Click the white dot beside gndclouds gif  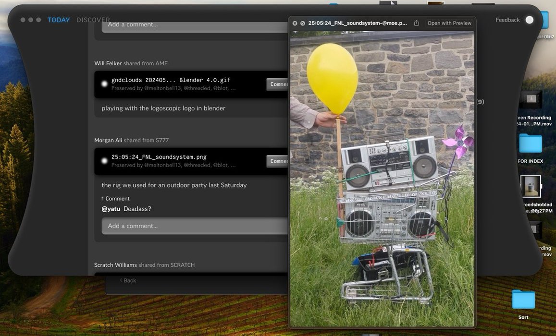(104, 84)
